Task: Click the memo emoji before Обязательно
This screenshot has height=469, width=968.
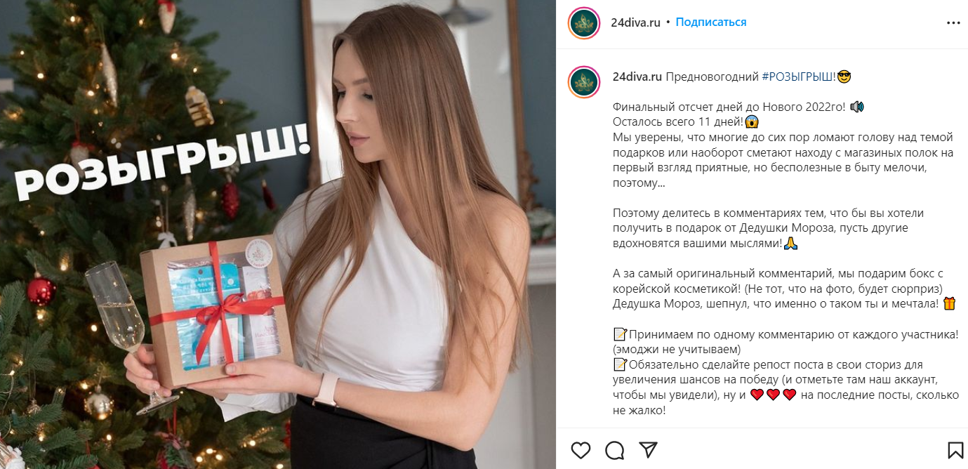Action: (x=620, y=364)
